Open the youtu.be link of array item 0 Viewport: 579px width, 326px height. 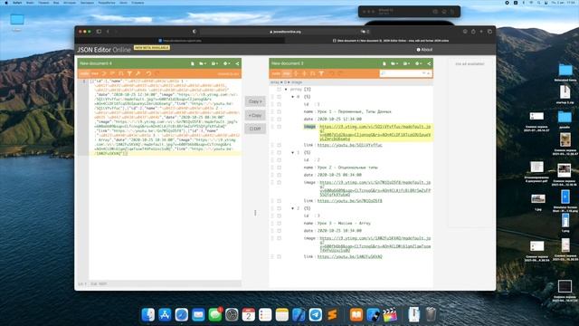(x=350, y=145)
